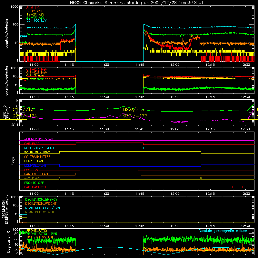Select the GAP_FLAG label
This screenshot has height=258, width=258.
coord(32,144)
